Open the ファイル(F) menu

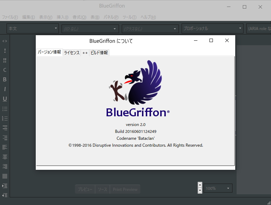(x=10, y=17)
